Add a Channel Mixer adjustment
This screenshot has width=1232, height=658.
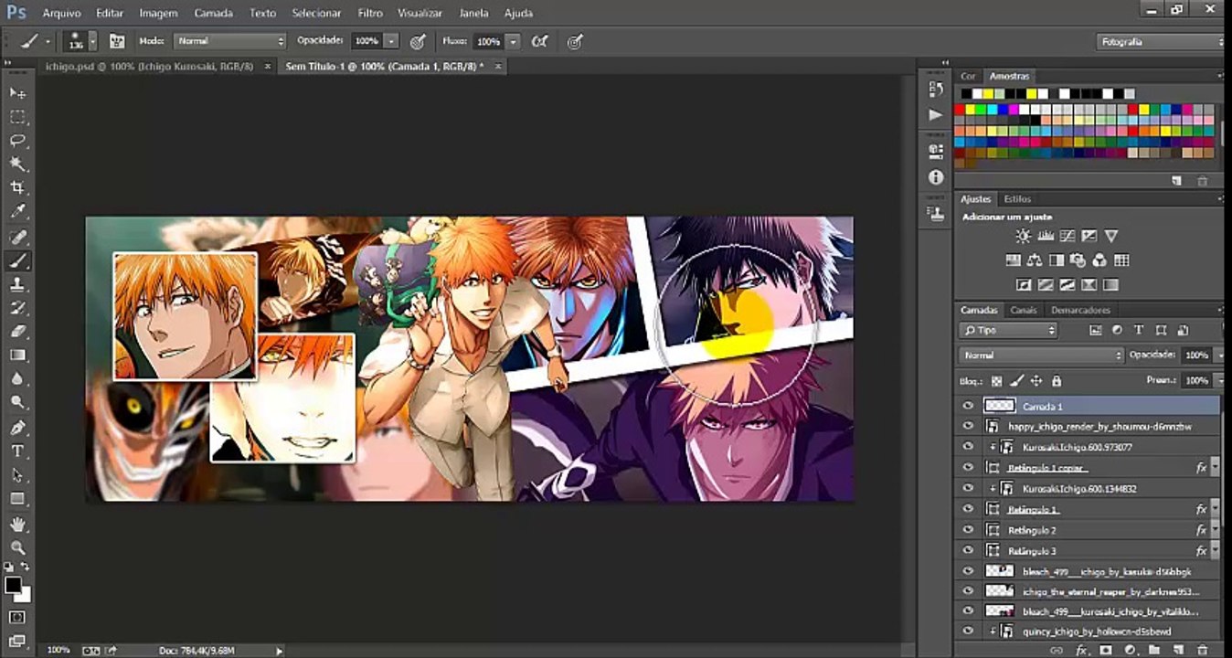1099,260
